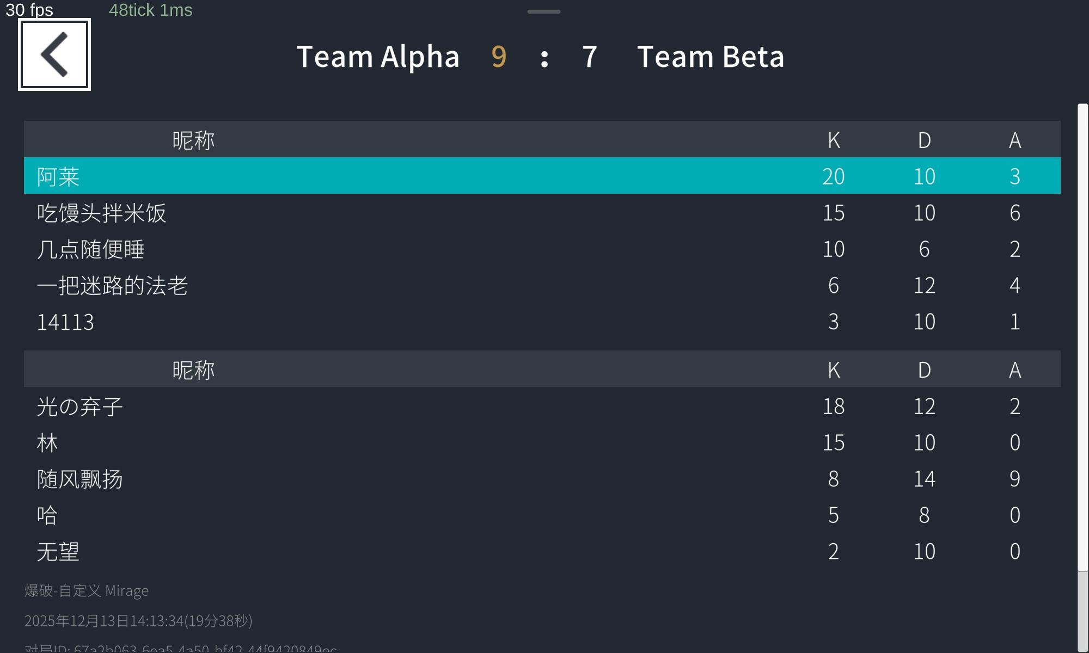Click the vertical scrollbar on the right
This screenshot has height=653, width=1089.
tap(1082, 337)
